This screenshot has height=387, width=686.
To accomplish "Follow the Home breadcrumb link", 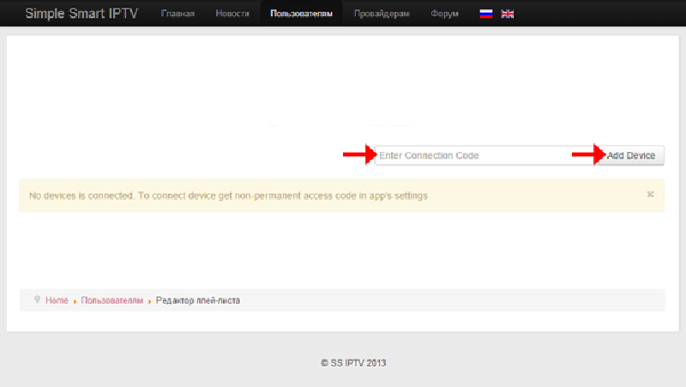I will pos(57,300).
